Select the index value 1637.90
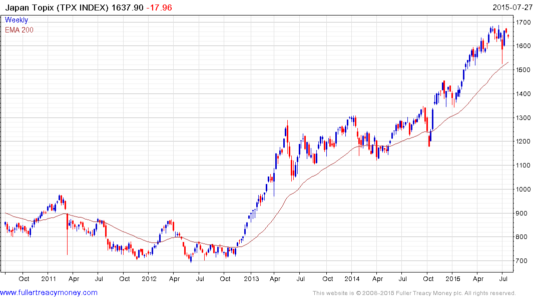Viewport: 538px width, 300px height. [x=127, y=7]
